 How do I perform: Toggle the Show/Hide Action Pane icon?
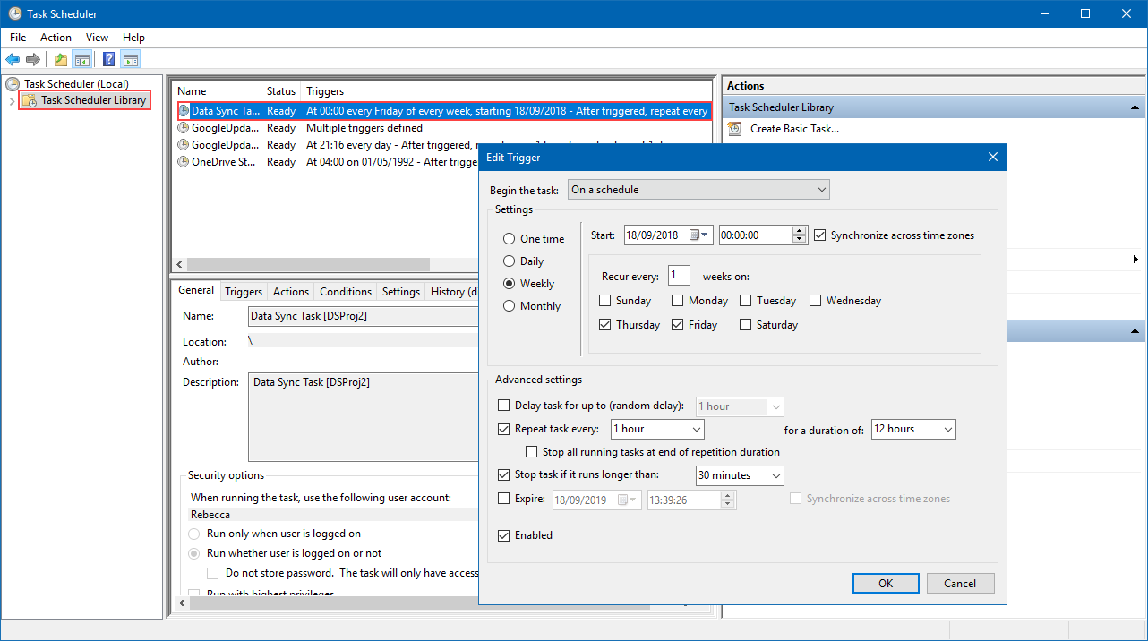(x=131, y=60)
